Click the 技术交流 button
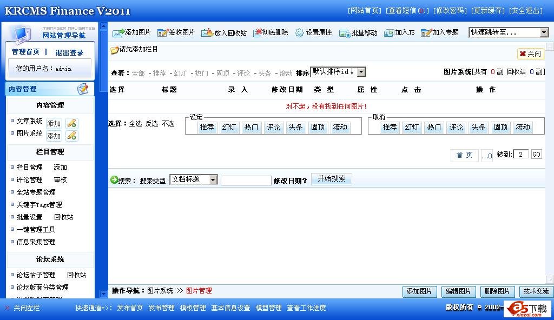554x320 pixels. [x=536, y=291]
